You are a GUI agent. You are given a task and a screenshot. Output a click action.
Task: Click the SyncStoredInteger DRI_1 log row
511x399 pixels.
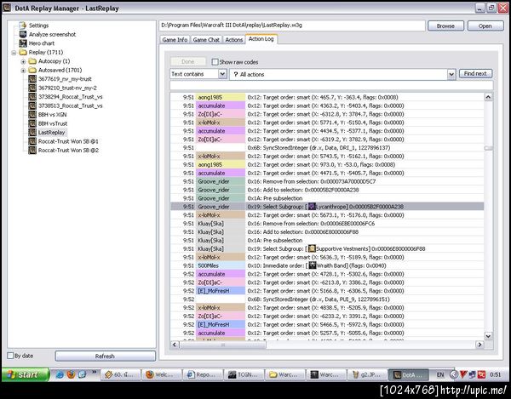click(x=327, y=148)
